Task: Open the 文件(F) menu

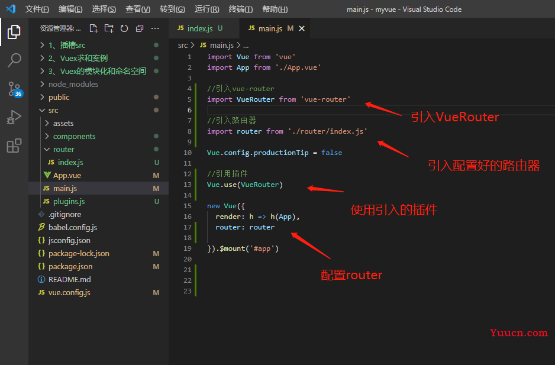Action: pos(37,9)
